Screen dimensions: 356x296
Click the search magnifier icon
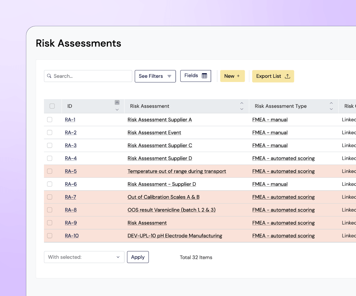49,76
